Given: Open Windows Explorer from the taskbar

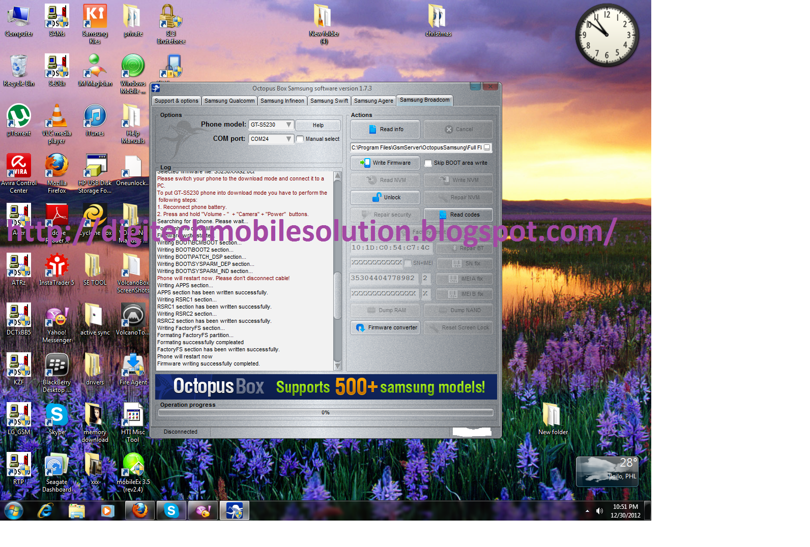Looking at the screenshot, I should (76, 510).
